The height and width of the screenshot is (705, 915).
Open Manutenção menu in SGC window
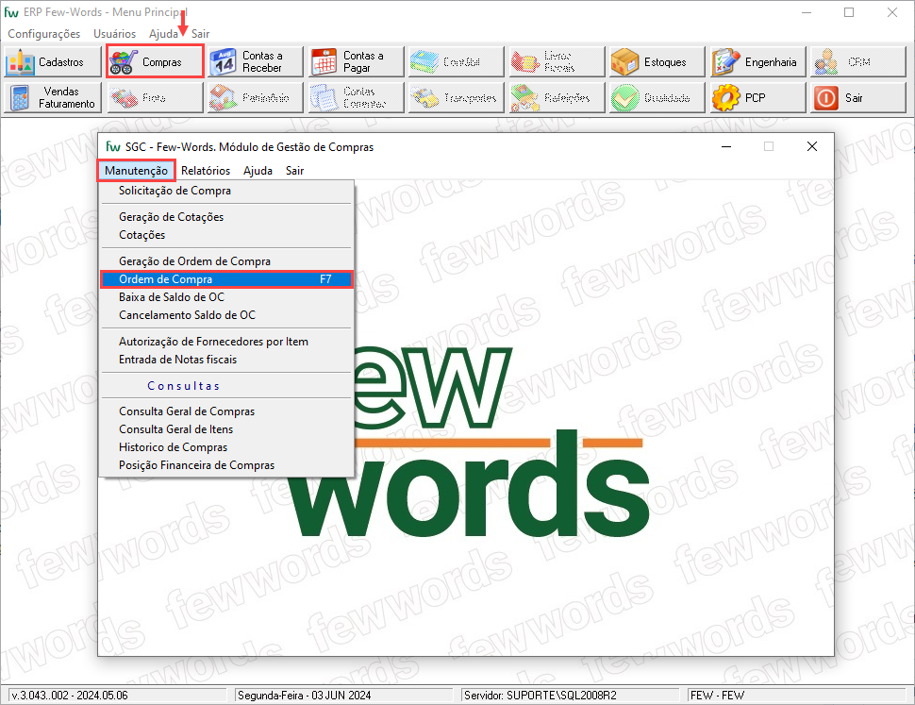(x=137, y=171)
